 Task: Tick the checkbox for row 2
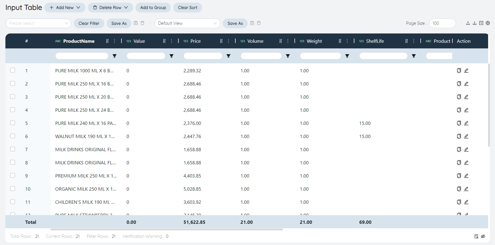click(13, 83)
